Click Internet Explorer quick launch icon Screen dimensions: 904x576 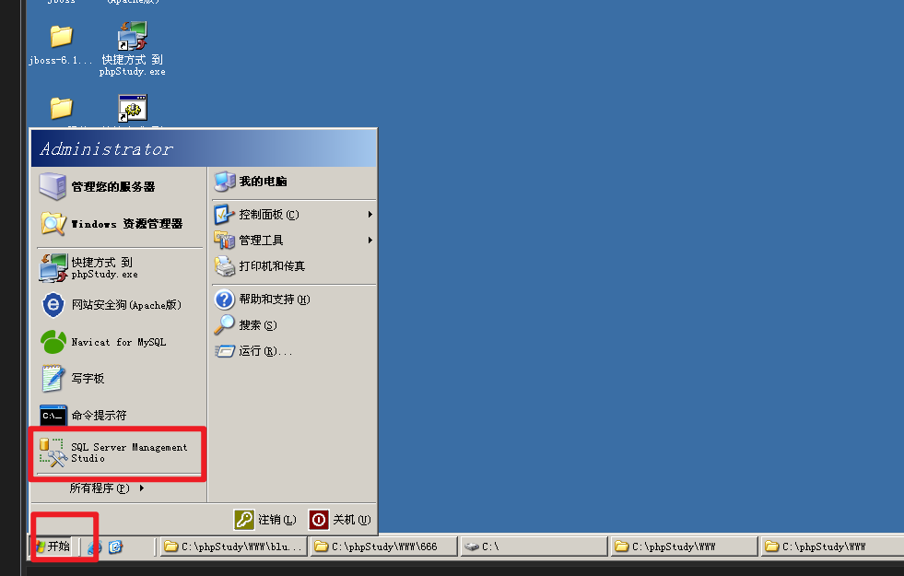pos(94,547)
